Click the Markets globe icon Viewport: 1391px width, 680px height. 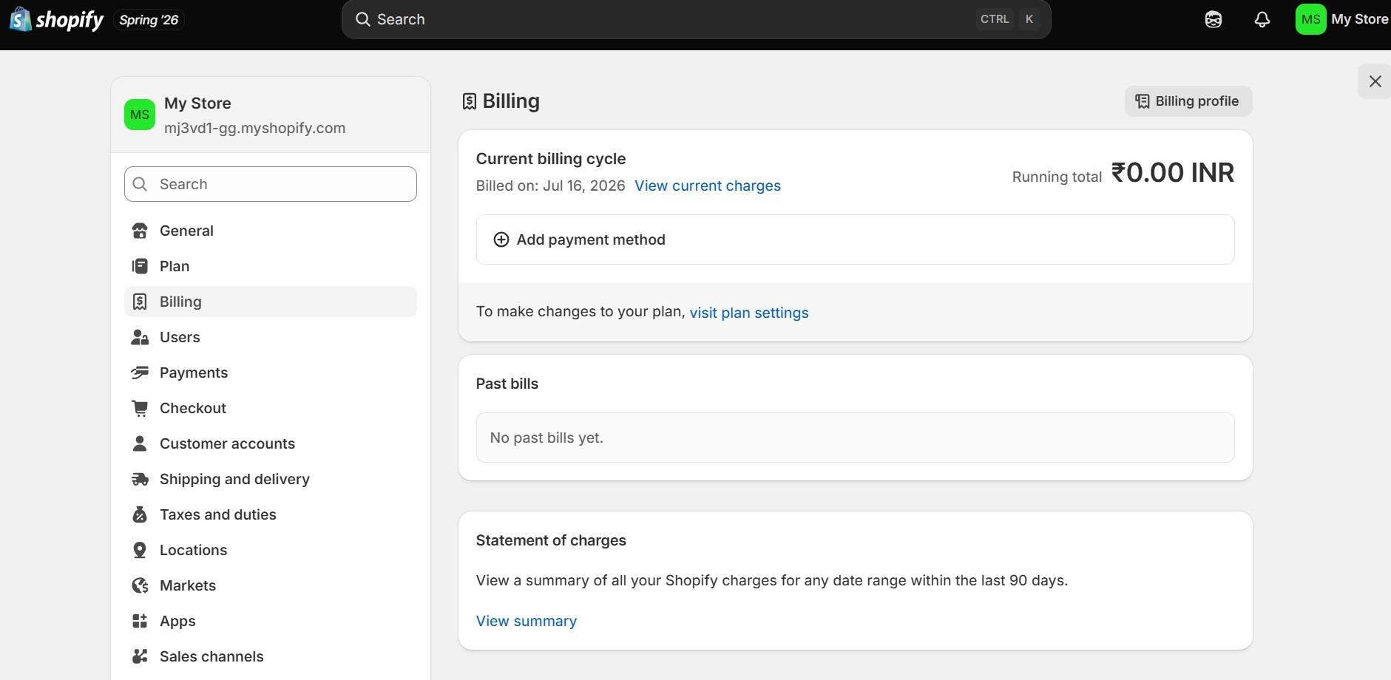(140, 585)
